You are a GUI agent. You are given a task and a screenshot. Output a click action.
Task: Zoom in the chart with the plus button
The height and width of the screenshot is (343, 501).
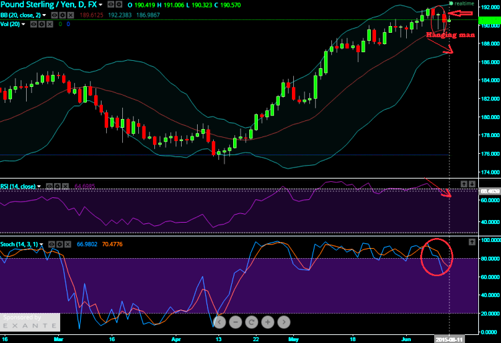(x=268, y=322)
